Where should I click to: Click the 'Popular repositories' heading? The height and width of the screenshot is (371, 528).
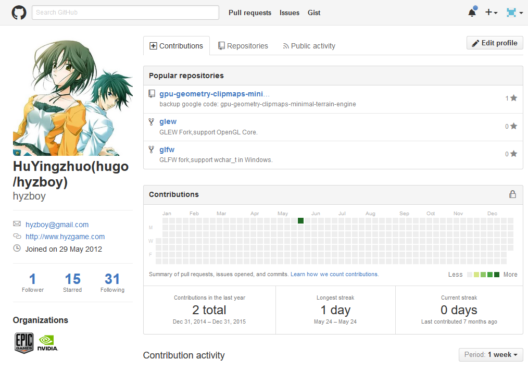[x=186, y=76]
